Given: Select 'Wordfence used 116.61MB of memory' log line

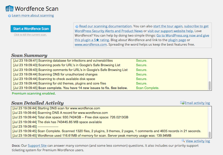Looking at the screenshot, I should pos(92,136).
